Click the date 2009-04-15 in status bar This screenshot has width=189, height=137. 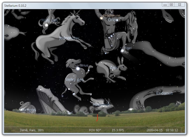tap(154, 130)
